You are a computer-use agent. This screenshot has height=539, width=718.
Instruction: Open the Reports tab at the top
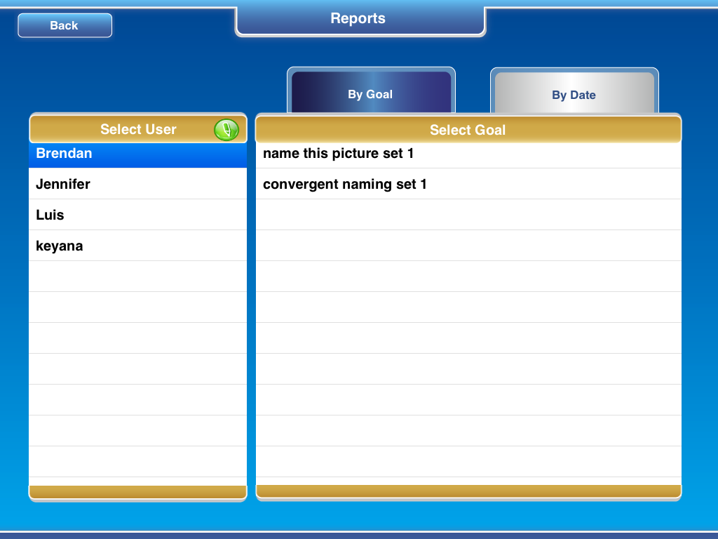pos(359,18)
